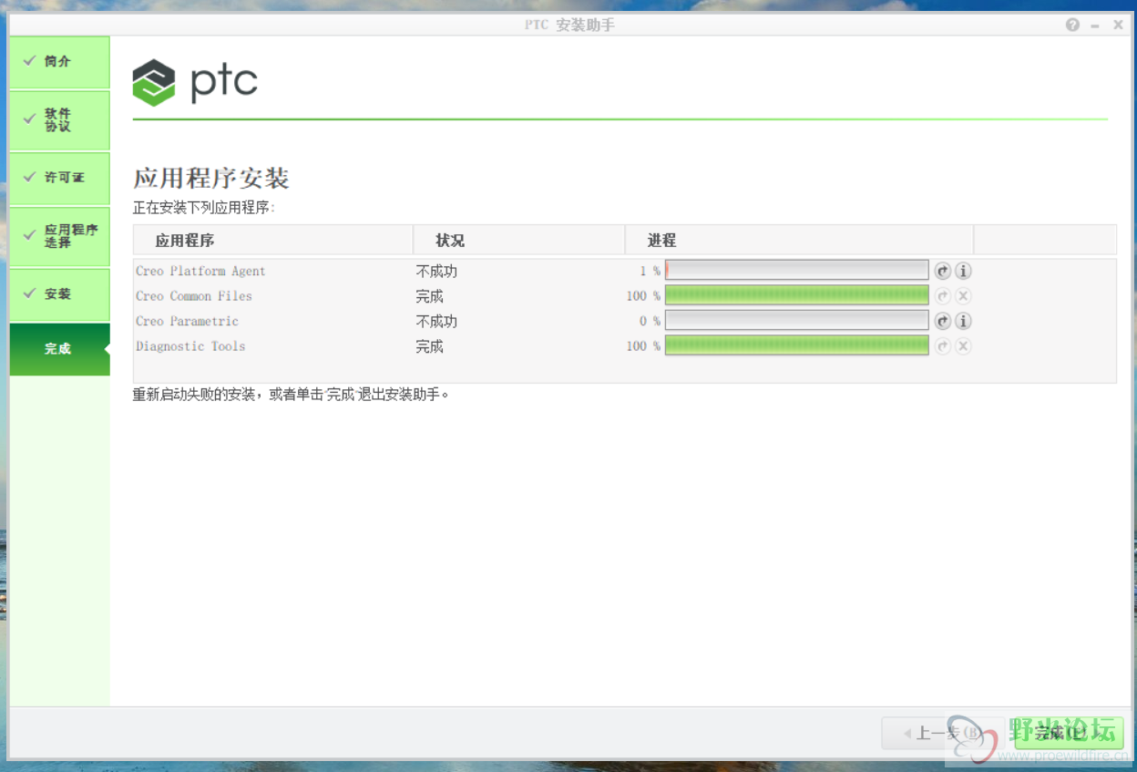
Task: Restart the Creo Platform Agent installation
Action: coord(943,271)
